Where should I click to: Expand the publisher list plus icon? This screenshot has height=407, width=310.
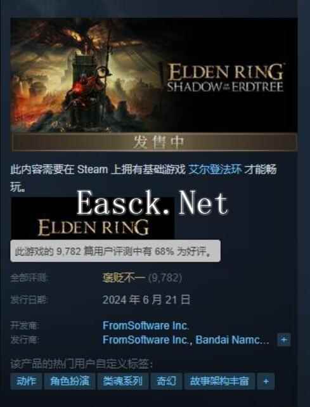click(284, 340)
